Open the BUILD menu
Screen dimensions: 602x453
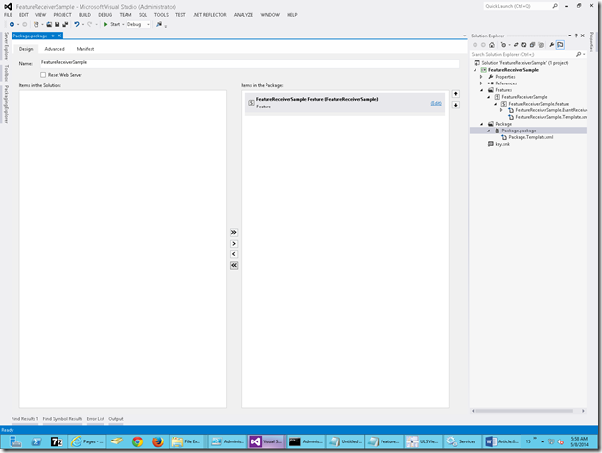coord(85,15)
